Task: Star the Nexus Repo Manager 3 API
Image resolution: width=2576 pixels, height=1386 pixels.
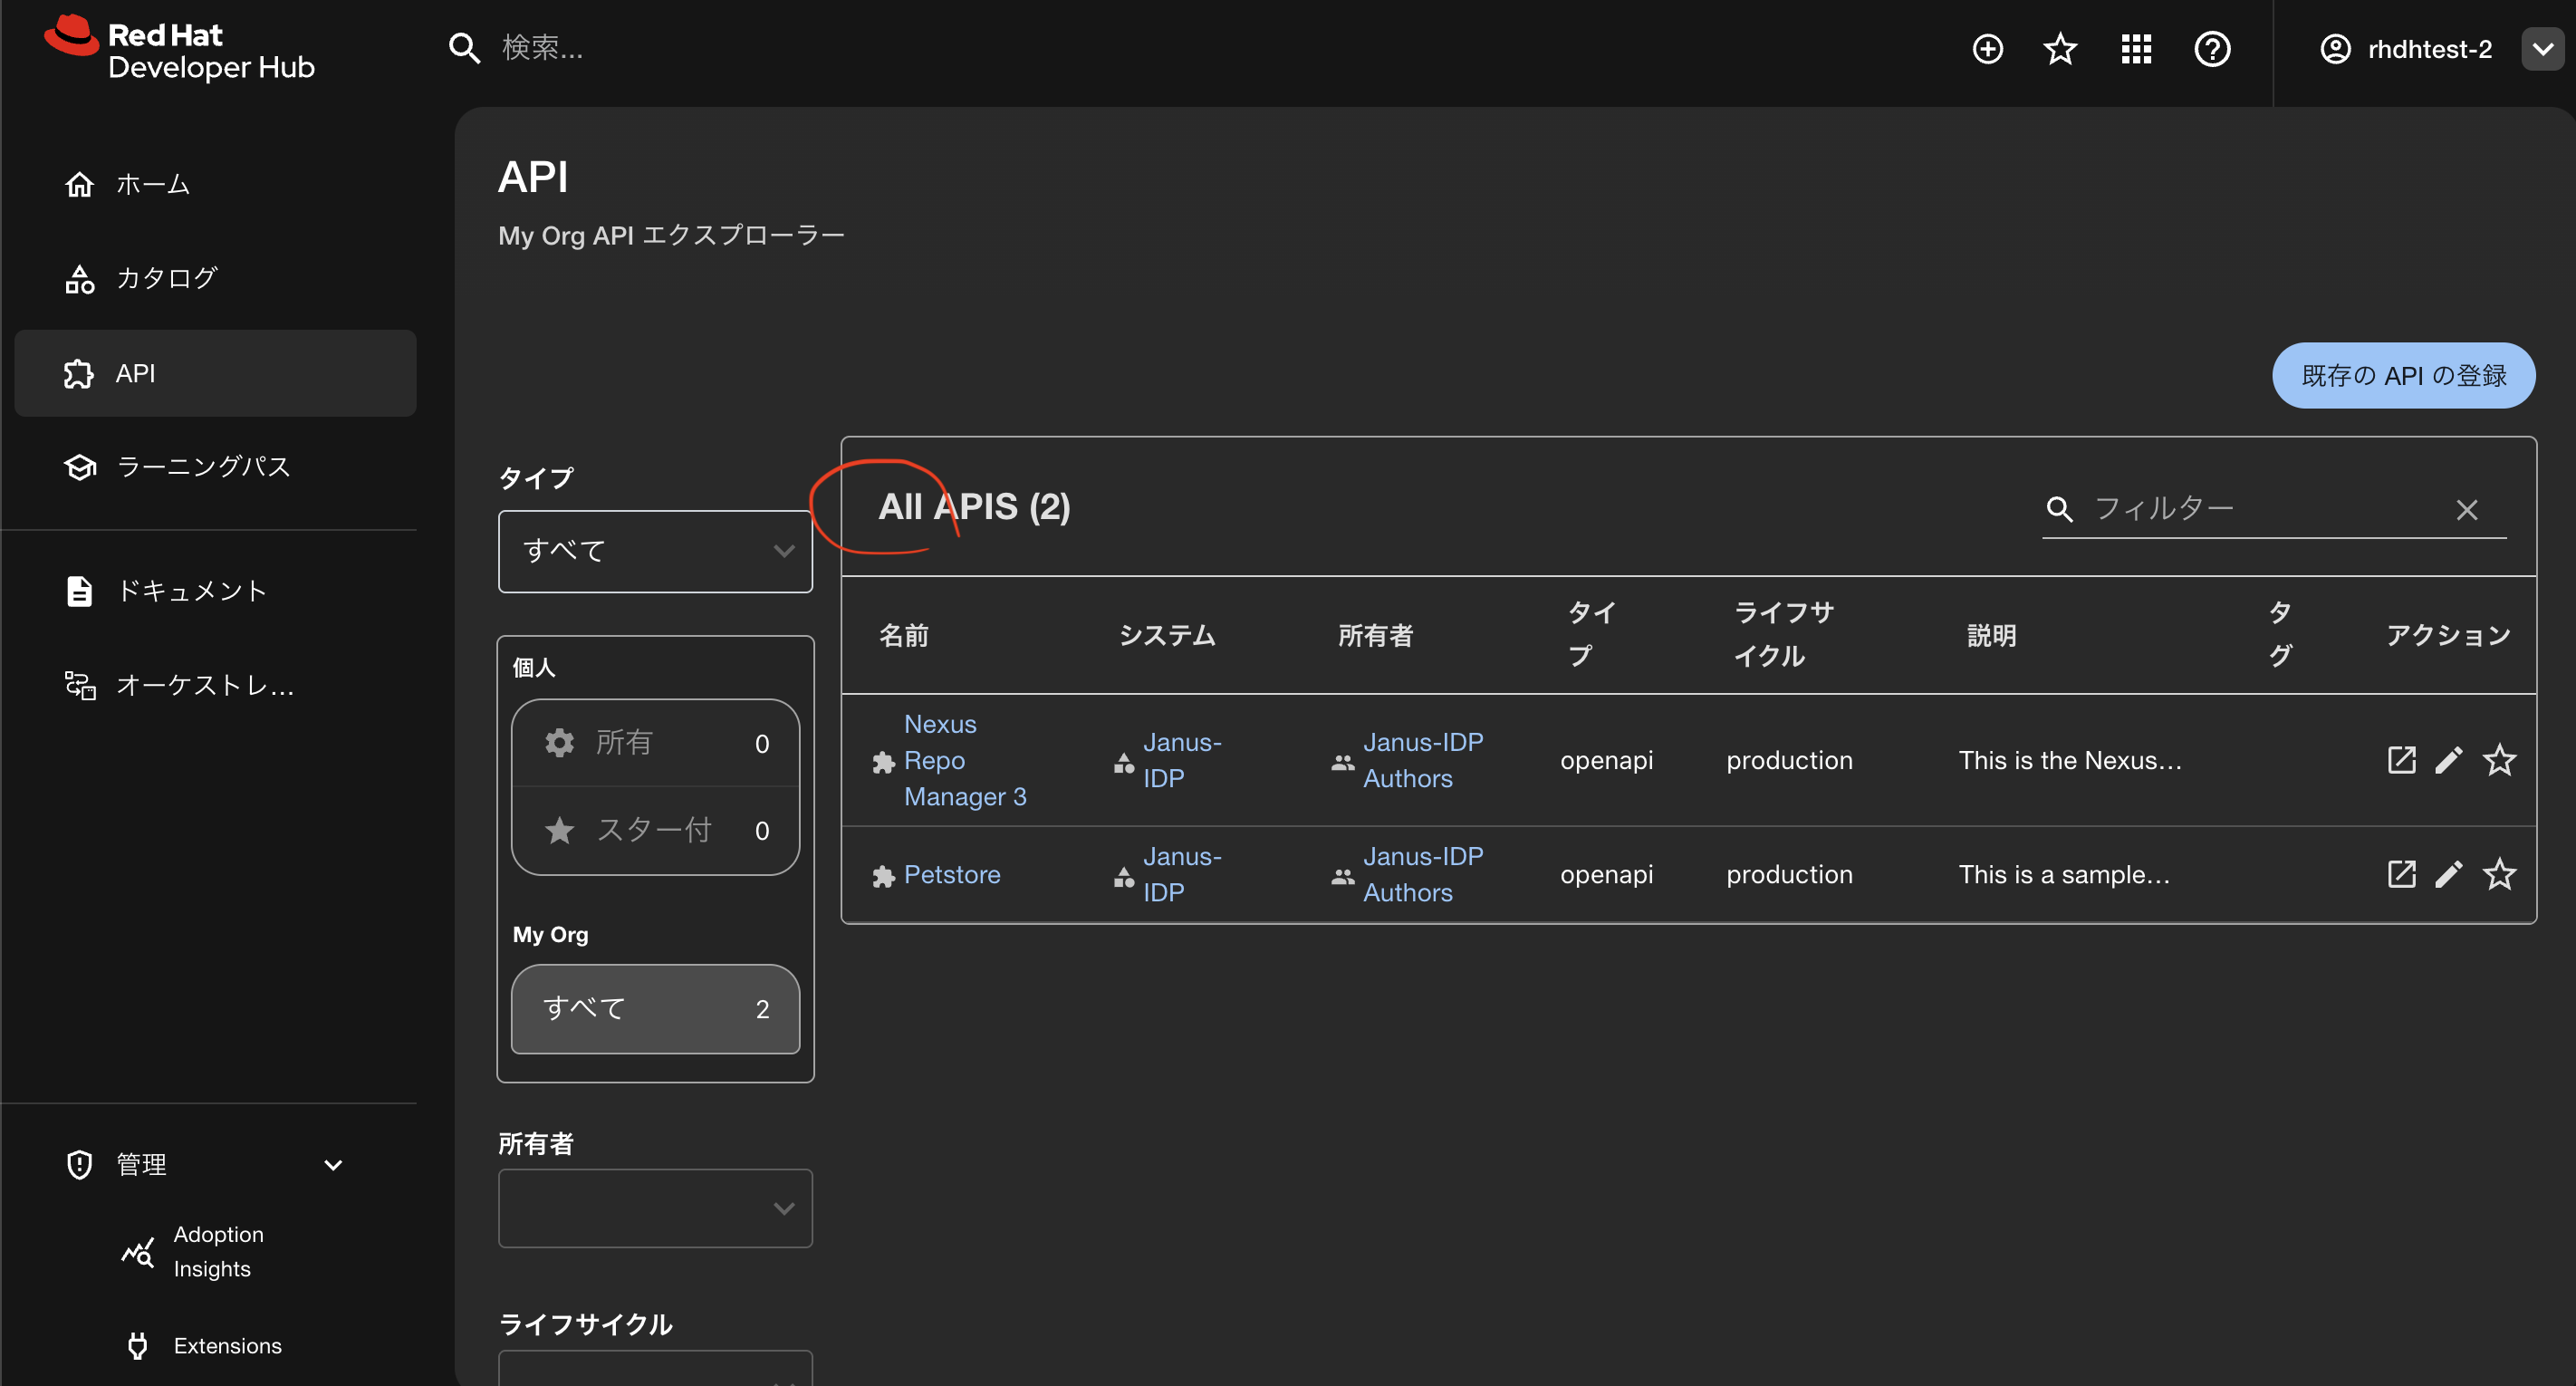Action: [x=2499, y=760]
